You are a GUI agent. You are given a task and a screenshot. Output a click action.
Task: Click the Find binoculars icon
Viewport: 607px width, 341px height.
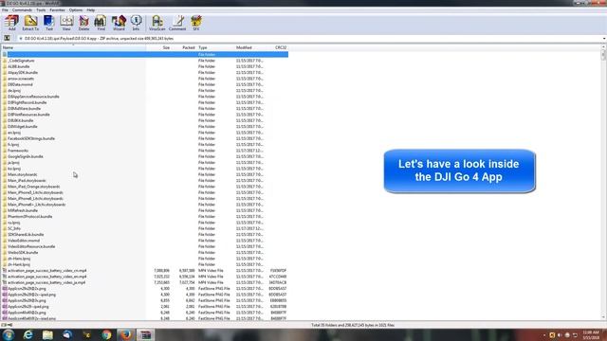(101, 23)
